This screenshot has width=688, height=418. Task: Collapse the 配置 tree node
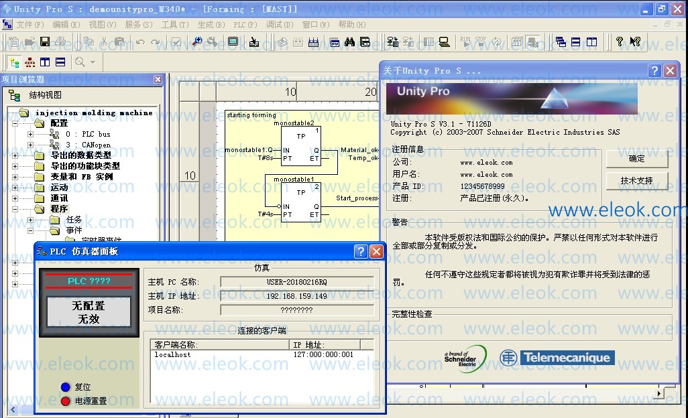click(x=15, y=123)
